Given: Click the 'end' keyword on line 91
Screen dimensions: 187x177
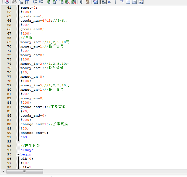Looking at the screenshot, I should tap(24, 137).
